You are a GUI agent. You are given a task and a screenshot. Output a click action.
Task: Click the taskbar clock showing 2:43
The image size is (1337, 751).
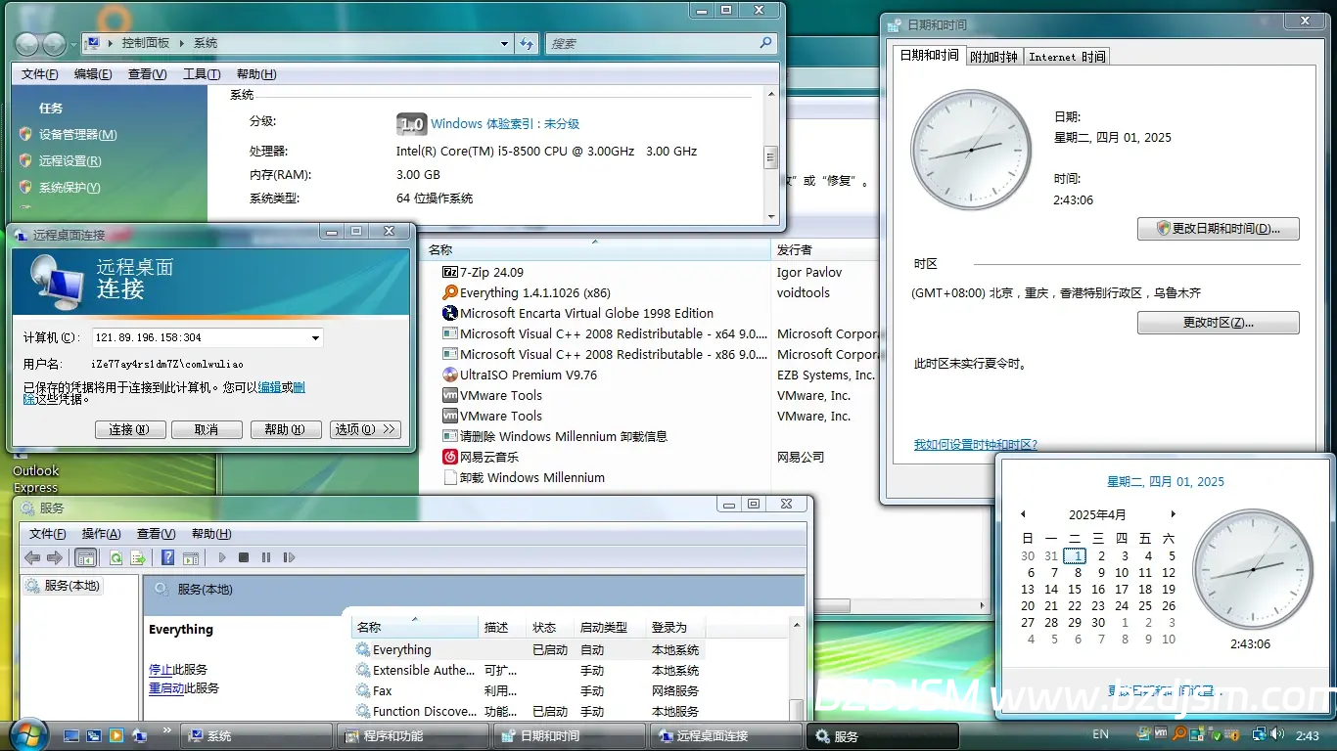pyautogui.click(x=1308, y=735)
